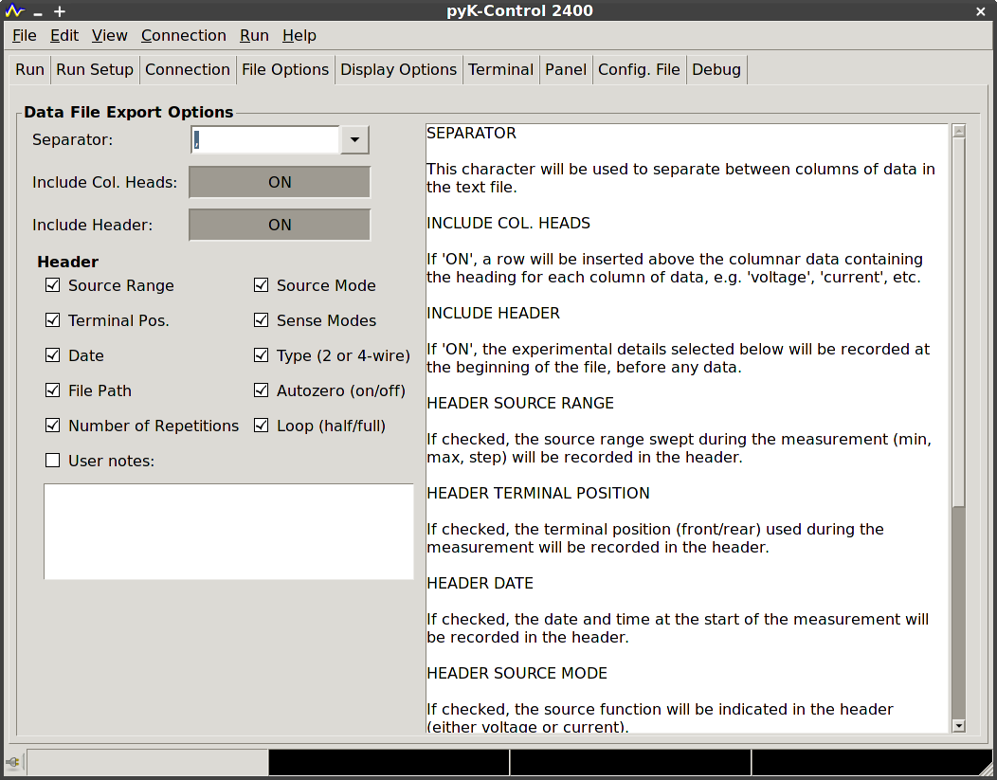This screenshot has height=780, width=997.
Task: Click the status bar message field
Action: pyautogui.click(x=147, y=762)
